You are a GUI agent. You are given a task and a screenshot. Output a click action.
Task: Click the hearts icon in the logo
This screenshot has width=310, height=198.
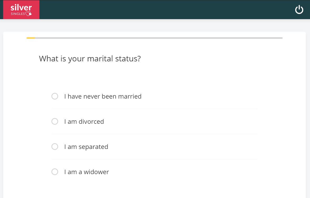[x=28, y=14]
